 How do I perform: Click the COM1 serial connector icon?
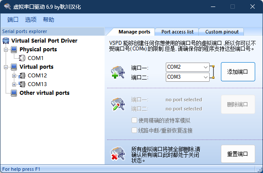tap(22, 58)
